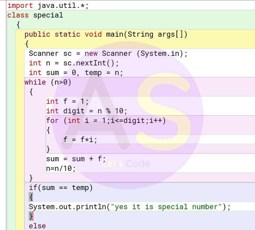Viewport: 255px width, 230px height.
Task: Click the opening brace below the main method header
Action: pos(27,44)
